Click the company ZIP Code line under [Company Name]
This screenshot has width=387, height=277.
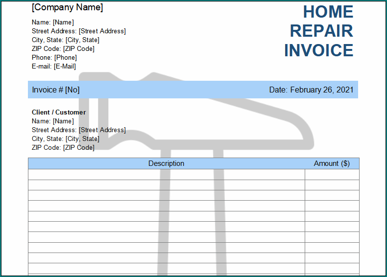(x=63, y=49)
